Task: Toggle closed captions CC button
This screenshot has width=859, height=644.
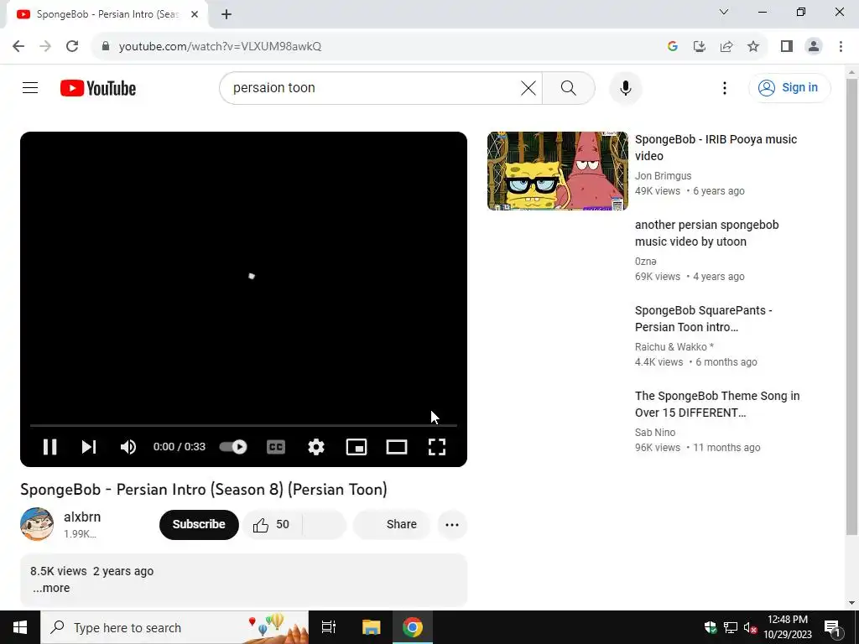Action: [x=275, y=447]
